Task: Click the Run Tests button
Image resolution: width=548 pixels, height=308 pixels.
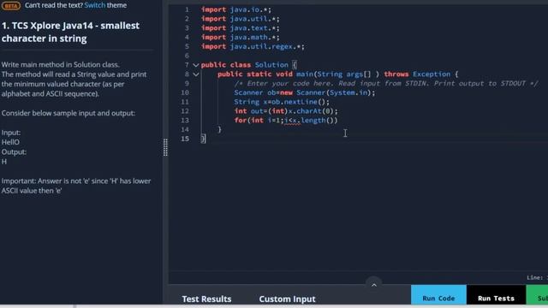Action: tap(496, 295)
